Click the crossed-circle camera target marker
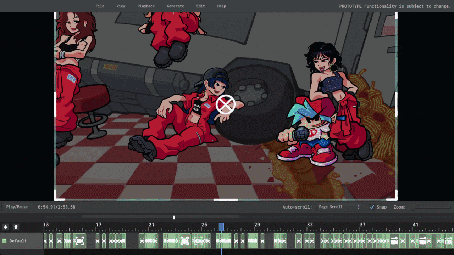The height and width of the screenshot is (255, 454). tap(226, 104)
